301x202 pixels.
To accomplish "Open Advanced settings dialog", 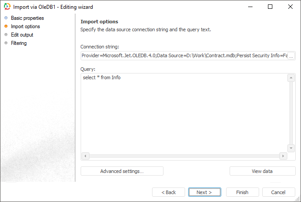I will point(122,171).
